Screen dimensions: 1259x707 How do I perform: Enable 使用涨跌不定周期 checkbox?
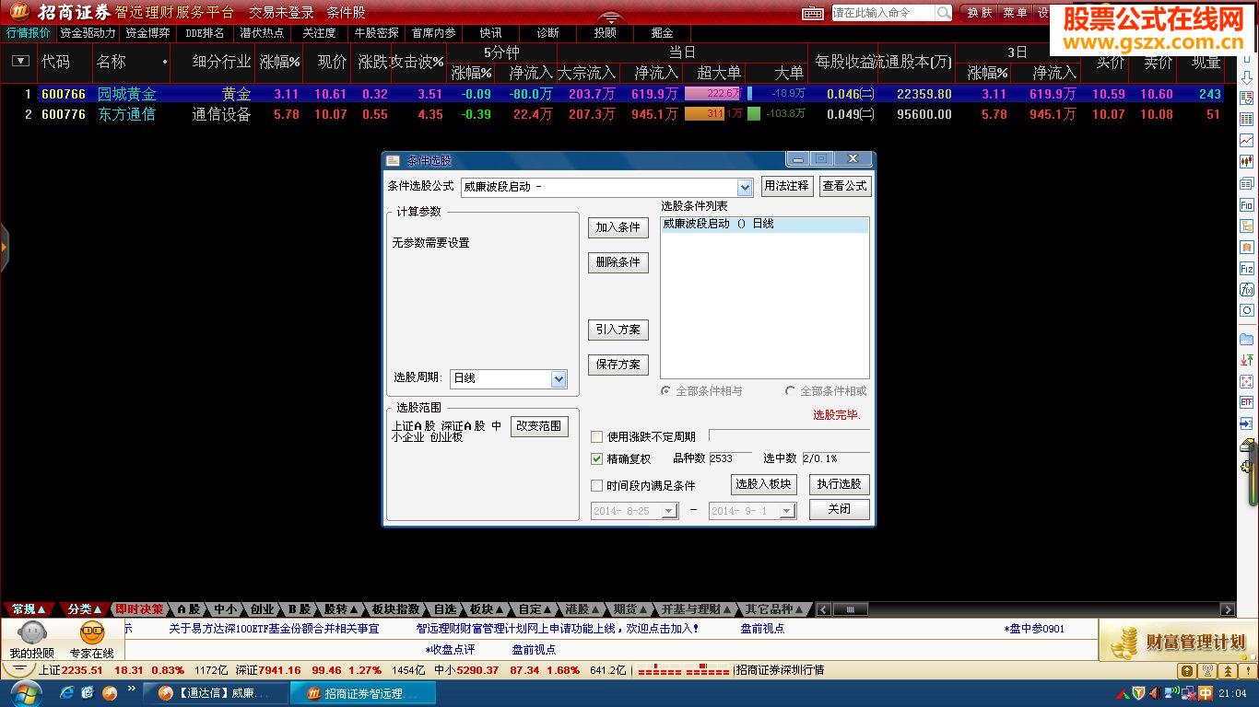point(596,436)
